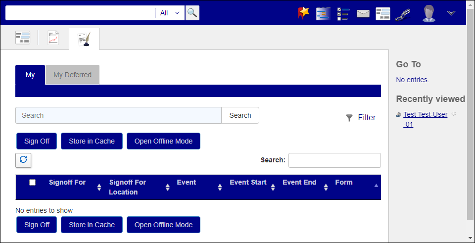This screenshot has height=243, width=475.
Task: Click the lower Store in Cache button
Action: pyautogui.click(x=92, y=225)
